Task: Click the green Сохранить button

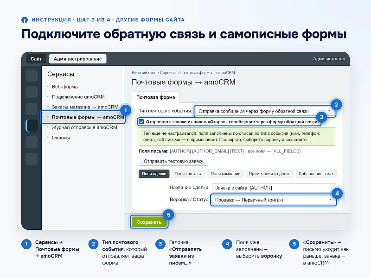Action: (149, 222)
